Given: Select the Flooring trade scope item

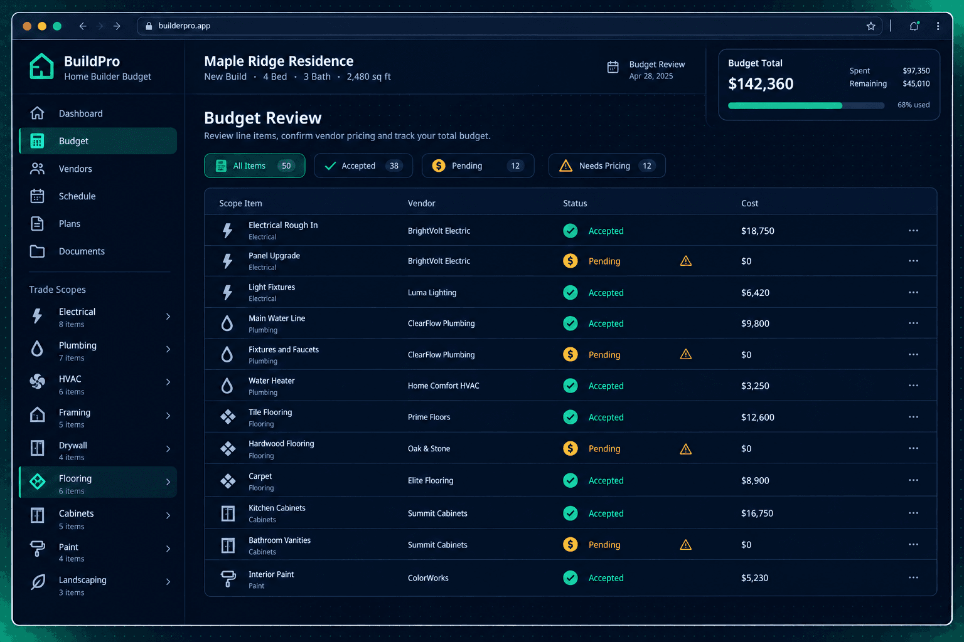Looking at the screenshot, I should [98, 483].
